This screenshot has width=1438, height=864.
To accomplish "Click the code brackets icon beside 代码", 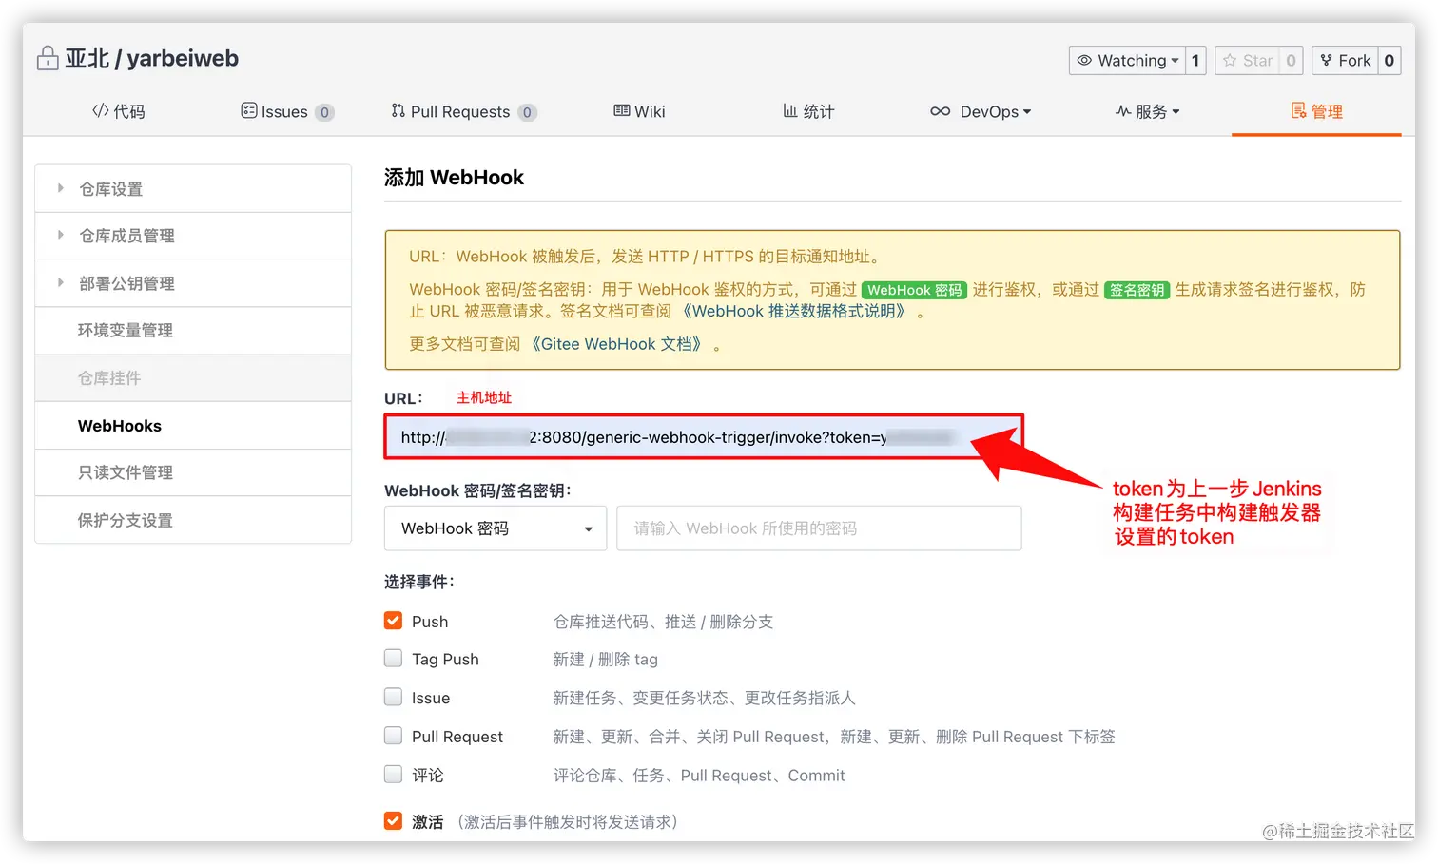I will tap(100, 110).
